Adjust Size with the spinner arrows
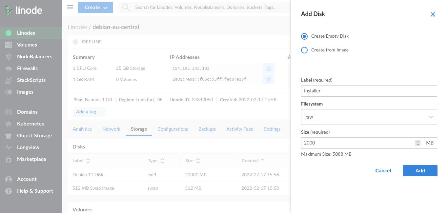Viewport: 448px width, 213px height. (417, 143)
